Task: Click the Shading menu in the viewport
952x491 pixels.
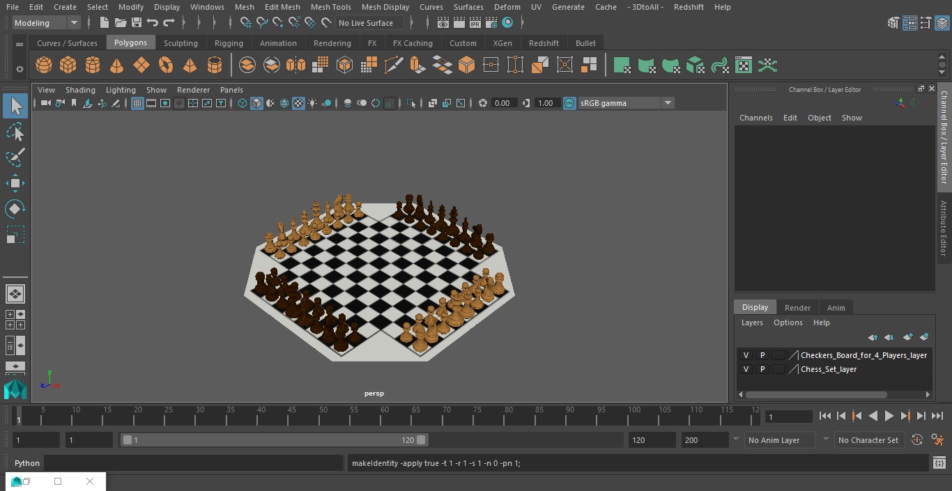Action: (80, 90)
